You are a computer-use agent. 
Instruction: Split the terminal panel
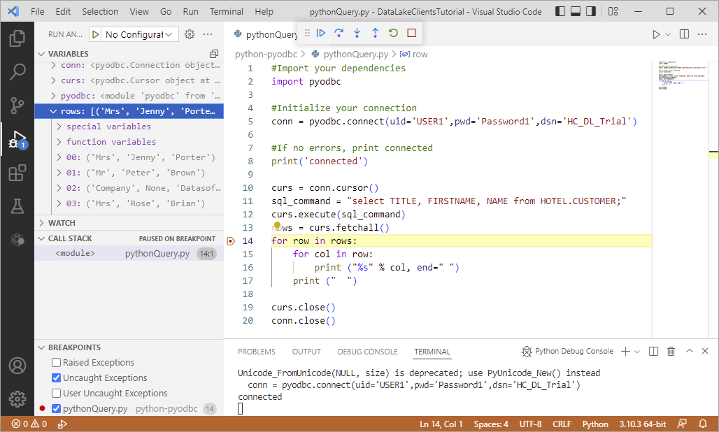[653, 352]
